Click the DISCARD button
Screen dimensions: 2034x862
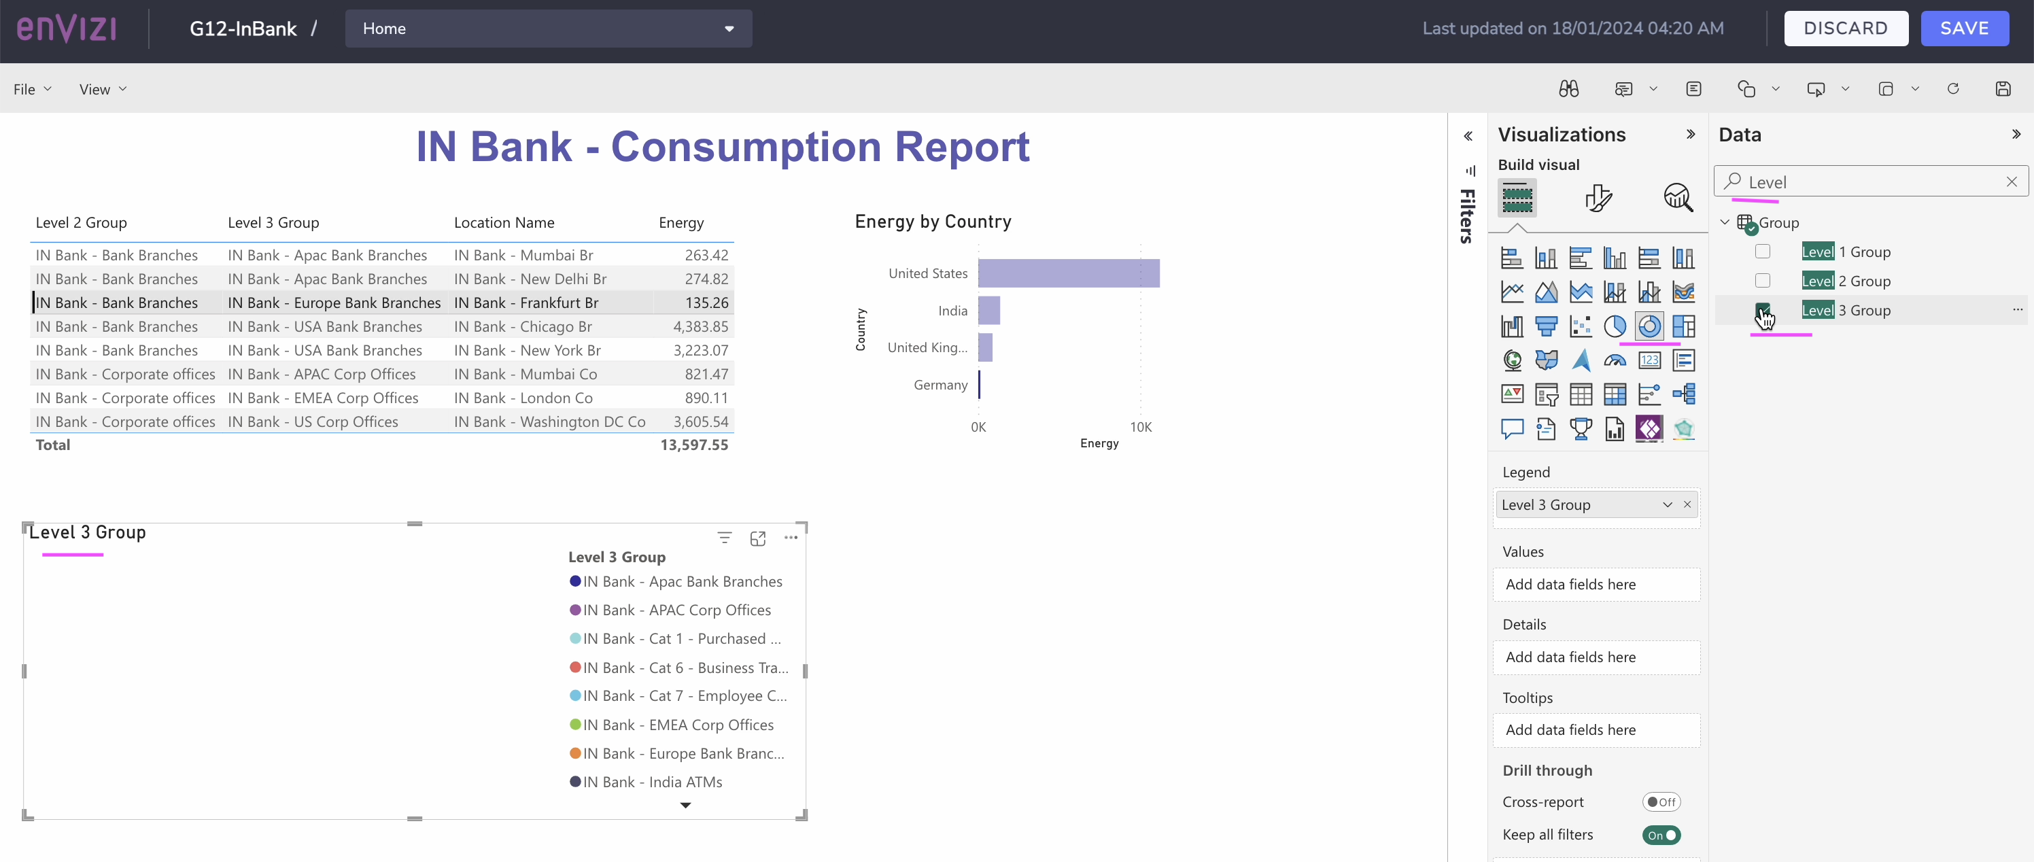pos(1846,28)
